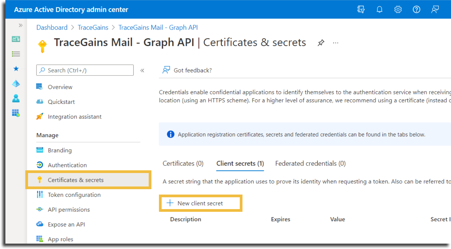Click New client secret
Screen dimensions: 451x249
click(x=200, y=203)
